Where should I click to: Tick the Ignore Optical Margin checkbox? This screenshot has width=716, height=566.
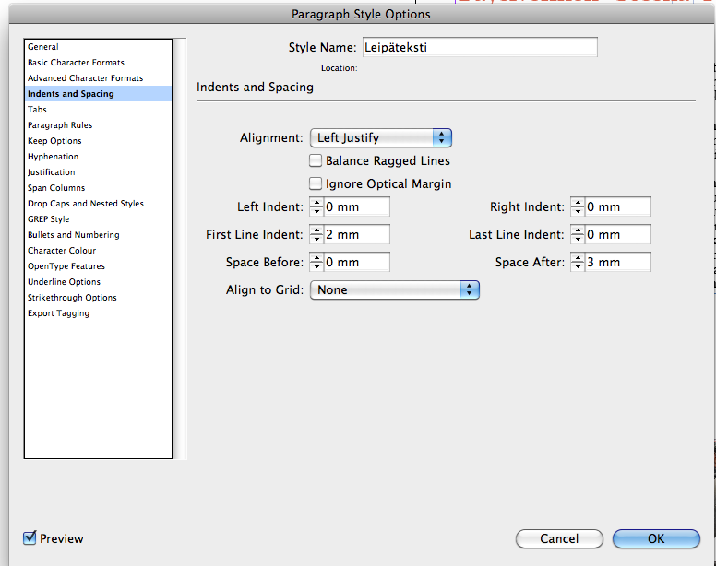pyautogui.click(x=316, y=183)
